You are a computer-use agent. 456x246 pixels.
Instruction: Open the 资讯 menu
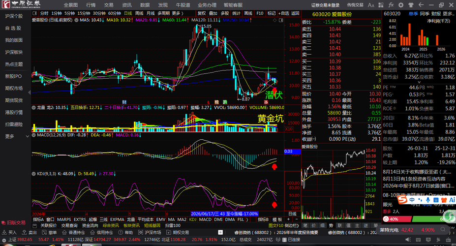(126, 5)
